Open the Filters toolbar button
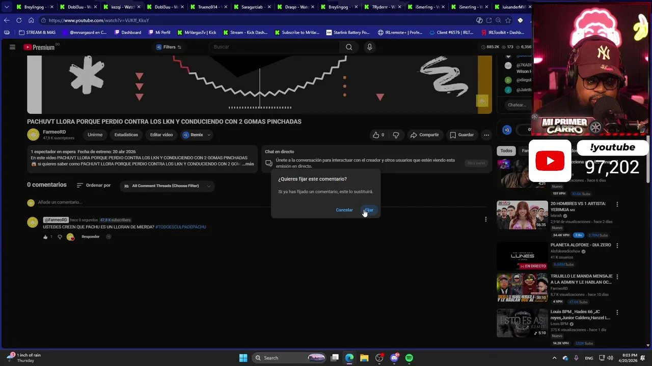Image resolution: width=652 pixels, height=366 pixels. tap(169, 47)
